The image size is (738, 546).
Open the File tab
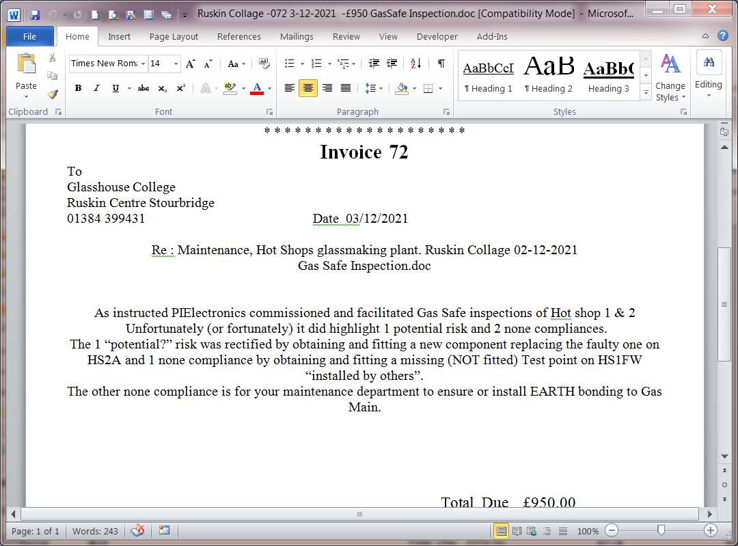29,36
